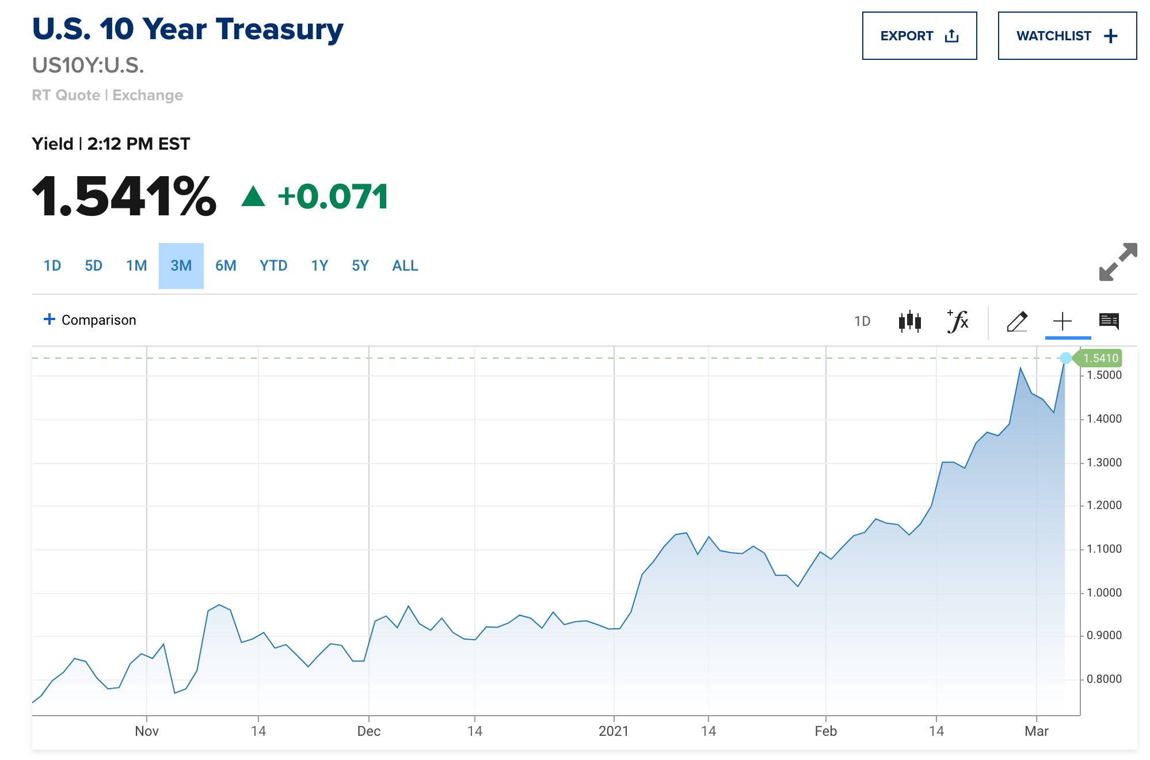Select the pencil drawing tool
1150x760 pixels.
click(1017, 321)
